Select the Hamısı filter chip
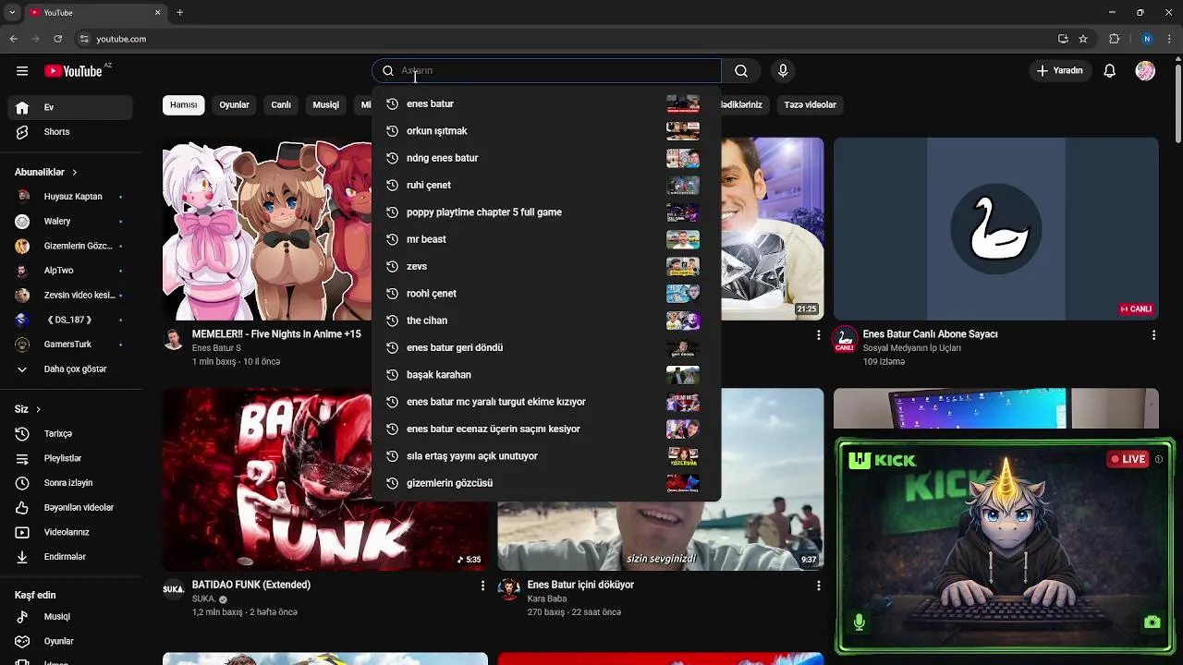The width and height of the screenshot is (1183, 665). coord(183,105)
